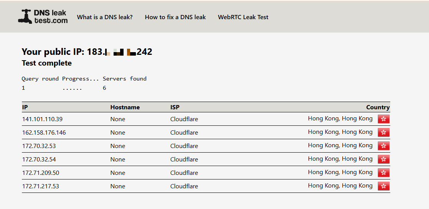Open the "What is a DNS leak?" page
429x209 pixels.
pos(105,17)
